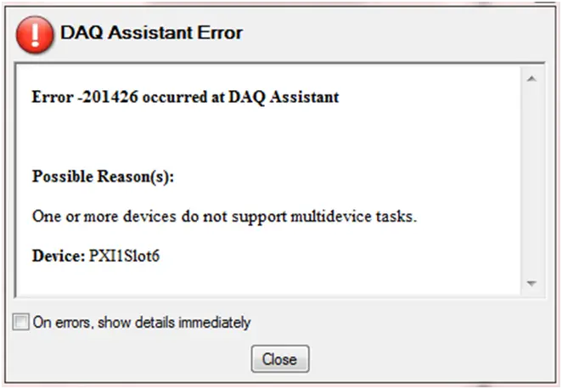The height and width of the screenshot is (389, 562).
Task: Click the bold 'Device:' label
Action: coord(59,256)
